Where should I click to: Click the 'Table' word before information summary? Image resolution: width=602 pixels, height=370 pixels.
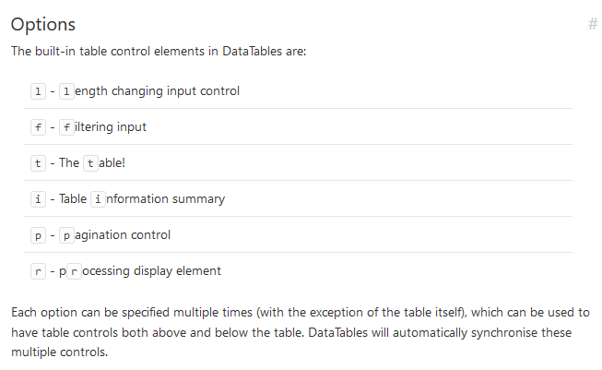73,198
